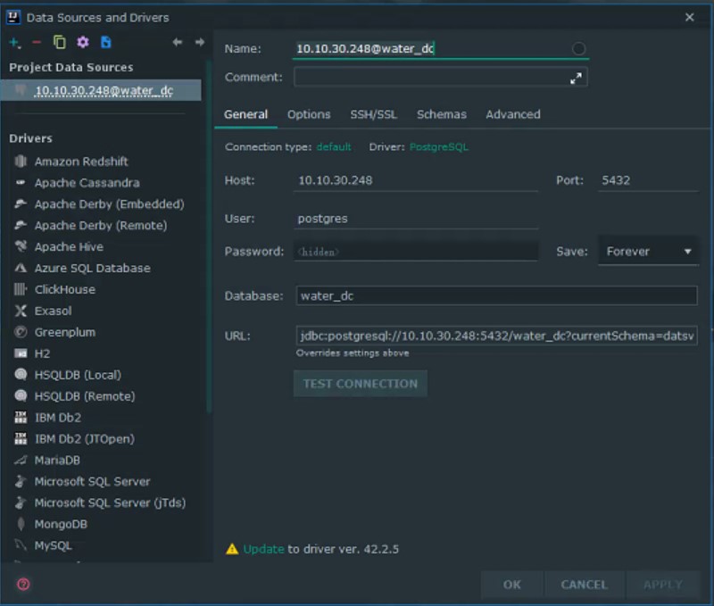Click the duplicate data source icon
The image size is (714, 606).
coord(59,42)
